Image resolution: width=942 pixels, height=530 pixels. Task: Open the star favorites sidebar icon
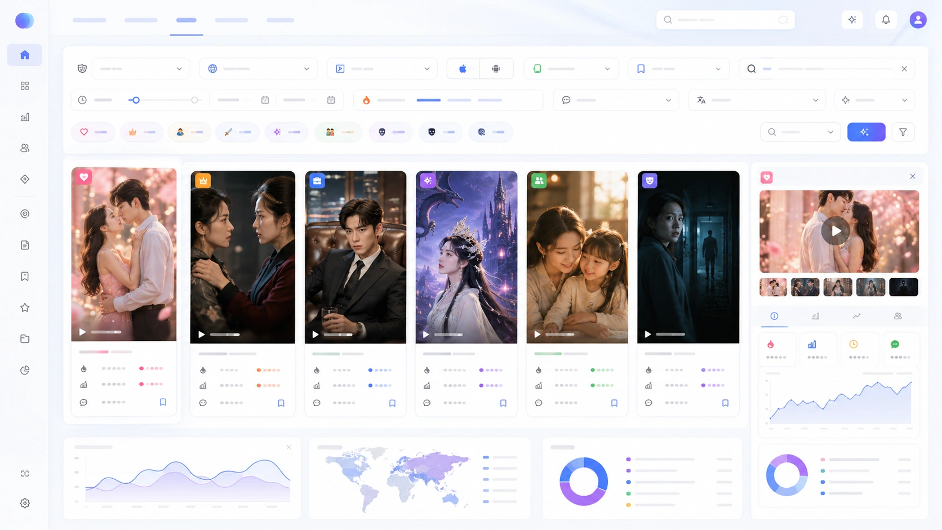click(x=25, y=308)
